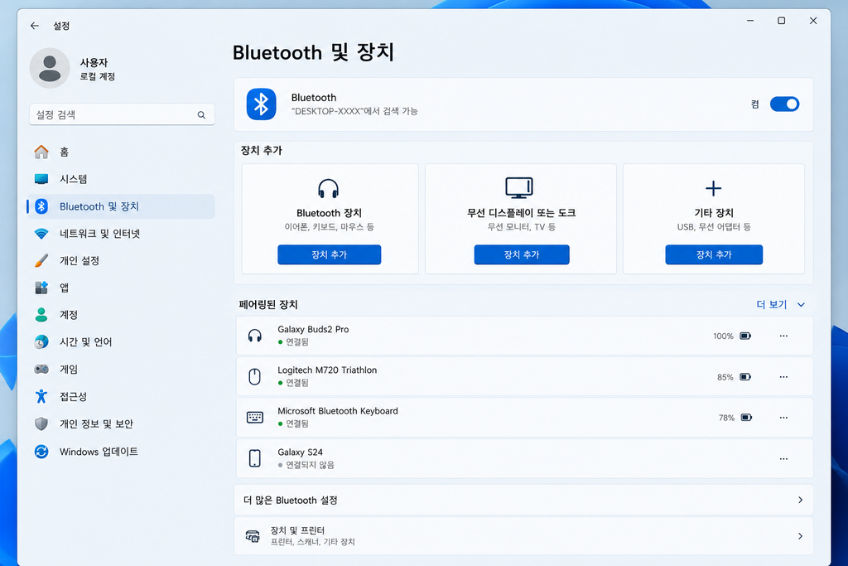Click the home house icon

pyautogui.click(x=41, y=152)
